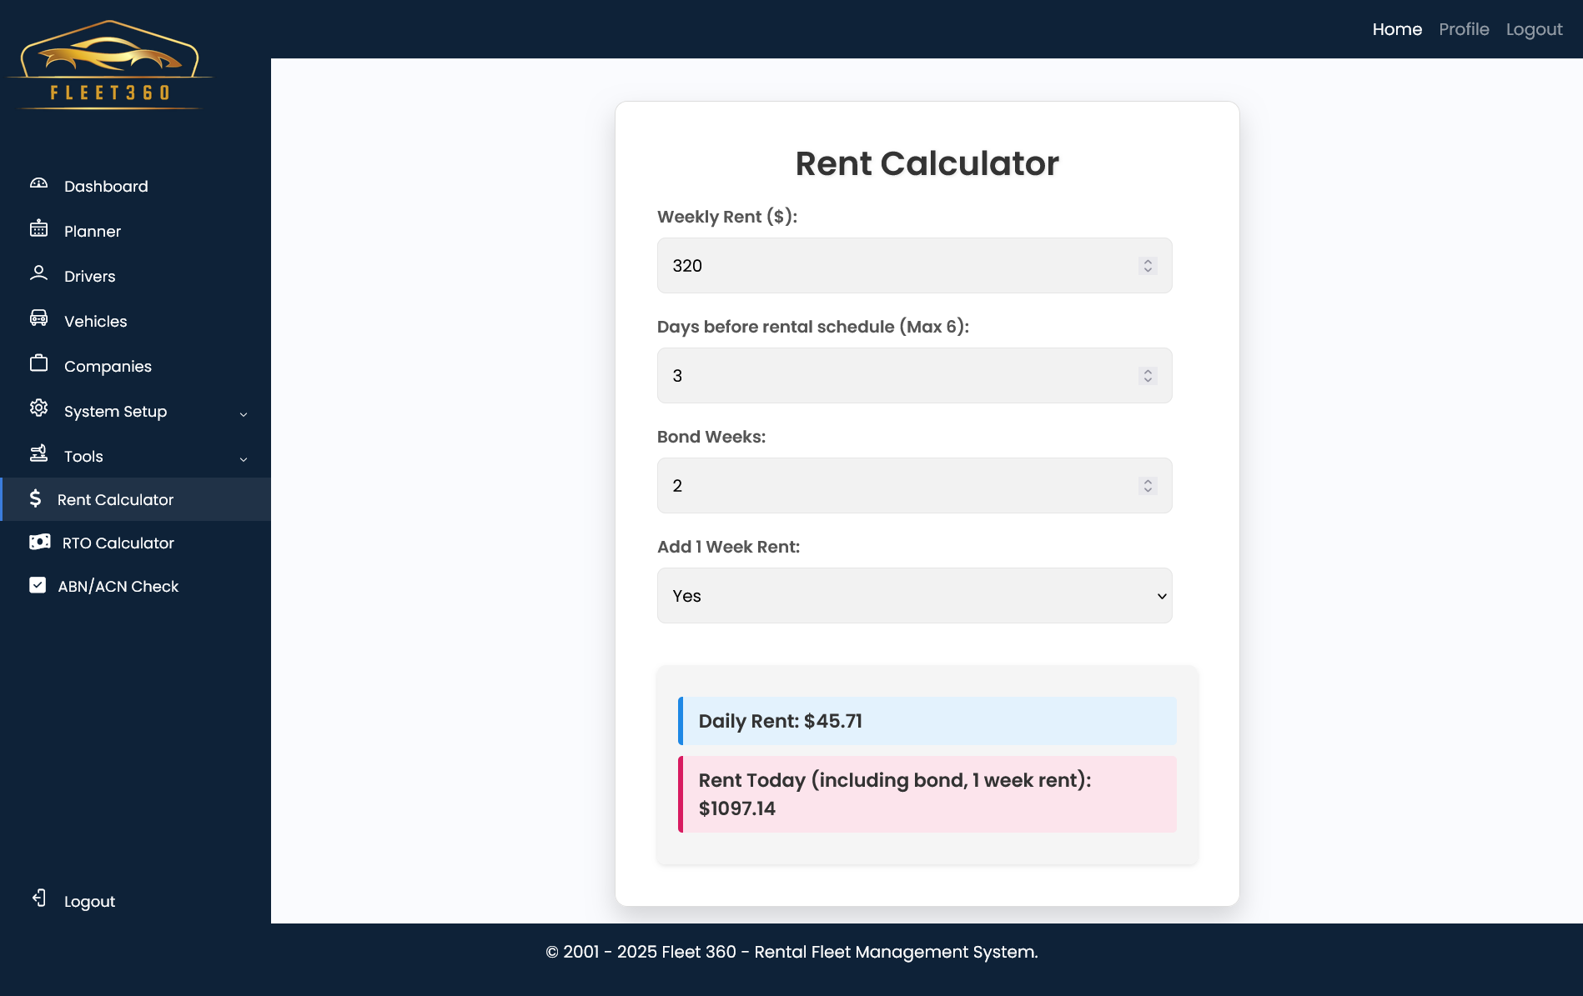The image size is (1583, 996).
Task: Click the ABN/ACN Check checkmark icon
Action: [x=38, y=586]
